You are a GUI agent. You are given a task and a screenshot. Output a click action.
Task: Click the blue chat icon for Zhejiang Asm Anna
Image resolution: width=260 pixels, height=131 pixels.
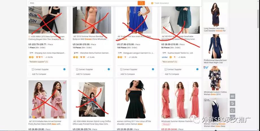[x=64, y=69]
